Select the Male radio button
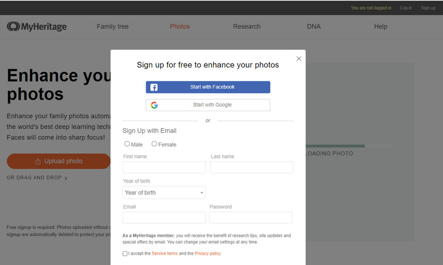This screenshot has width=443, height=265. click(127, 144)
